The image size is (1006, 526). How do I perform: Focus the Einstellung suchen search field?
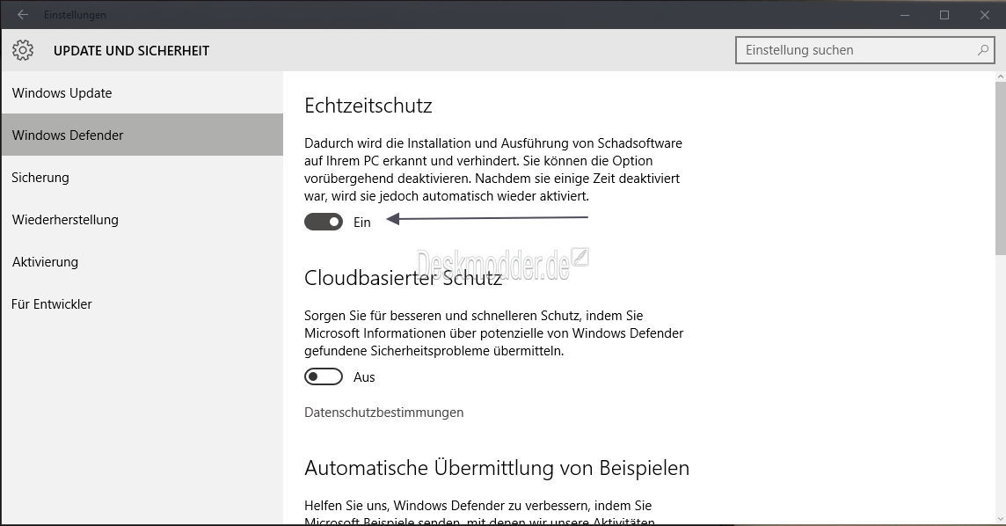pos(864,50)
